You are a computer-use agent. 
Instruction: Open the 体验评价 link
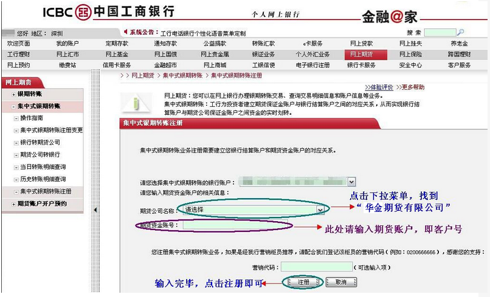coord(379,87)
